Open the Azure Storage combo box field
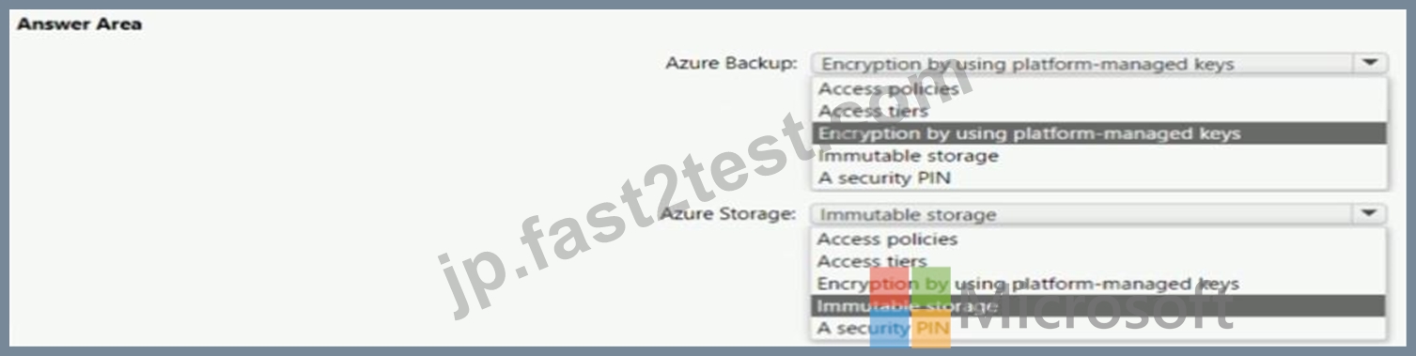The height and width of the screenshot is (356, 1416). (1098, 214)
